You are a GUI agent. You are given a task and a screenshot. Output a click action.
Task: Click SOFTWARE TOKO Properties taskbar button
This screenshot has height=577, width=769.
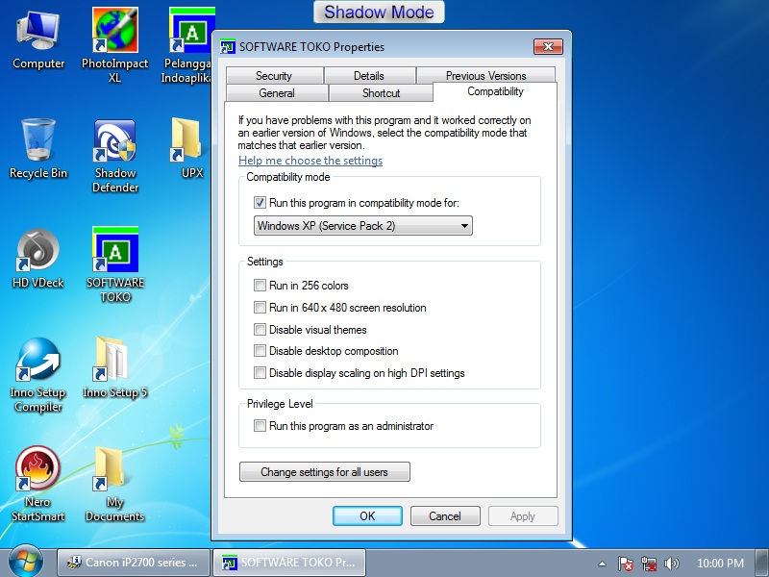pyautogui.click(x=289, y=563)
